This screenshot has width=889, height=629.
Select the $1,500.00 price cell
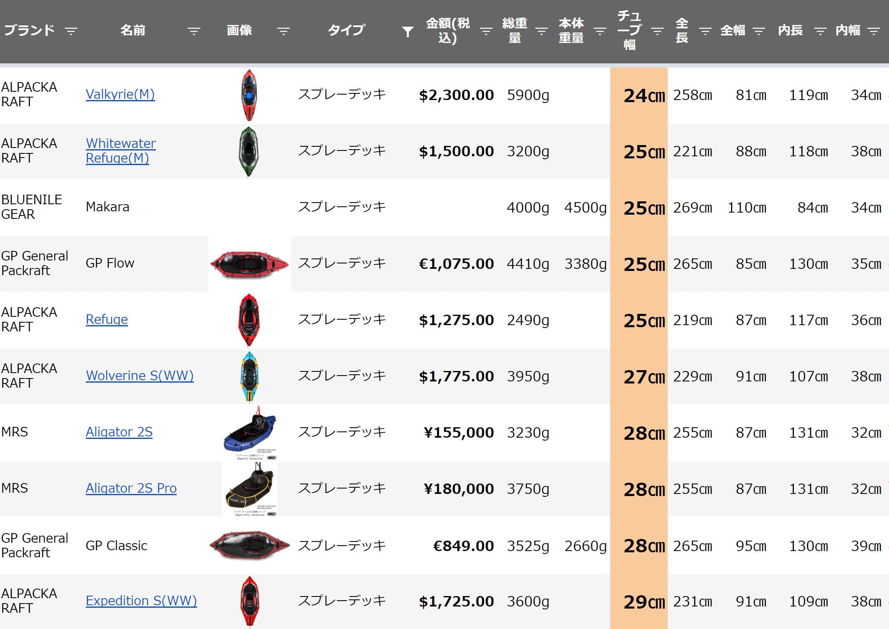point(456,151)
